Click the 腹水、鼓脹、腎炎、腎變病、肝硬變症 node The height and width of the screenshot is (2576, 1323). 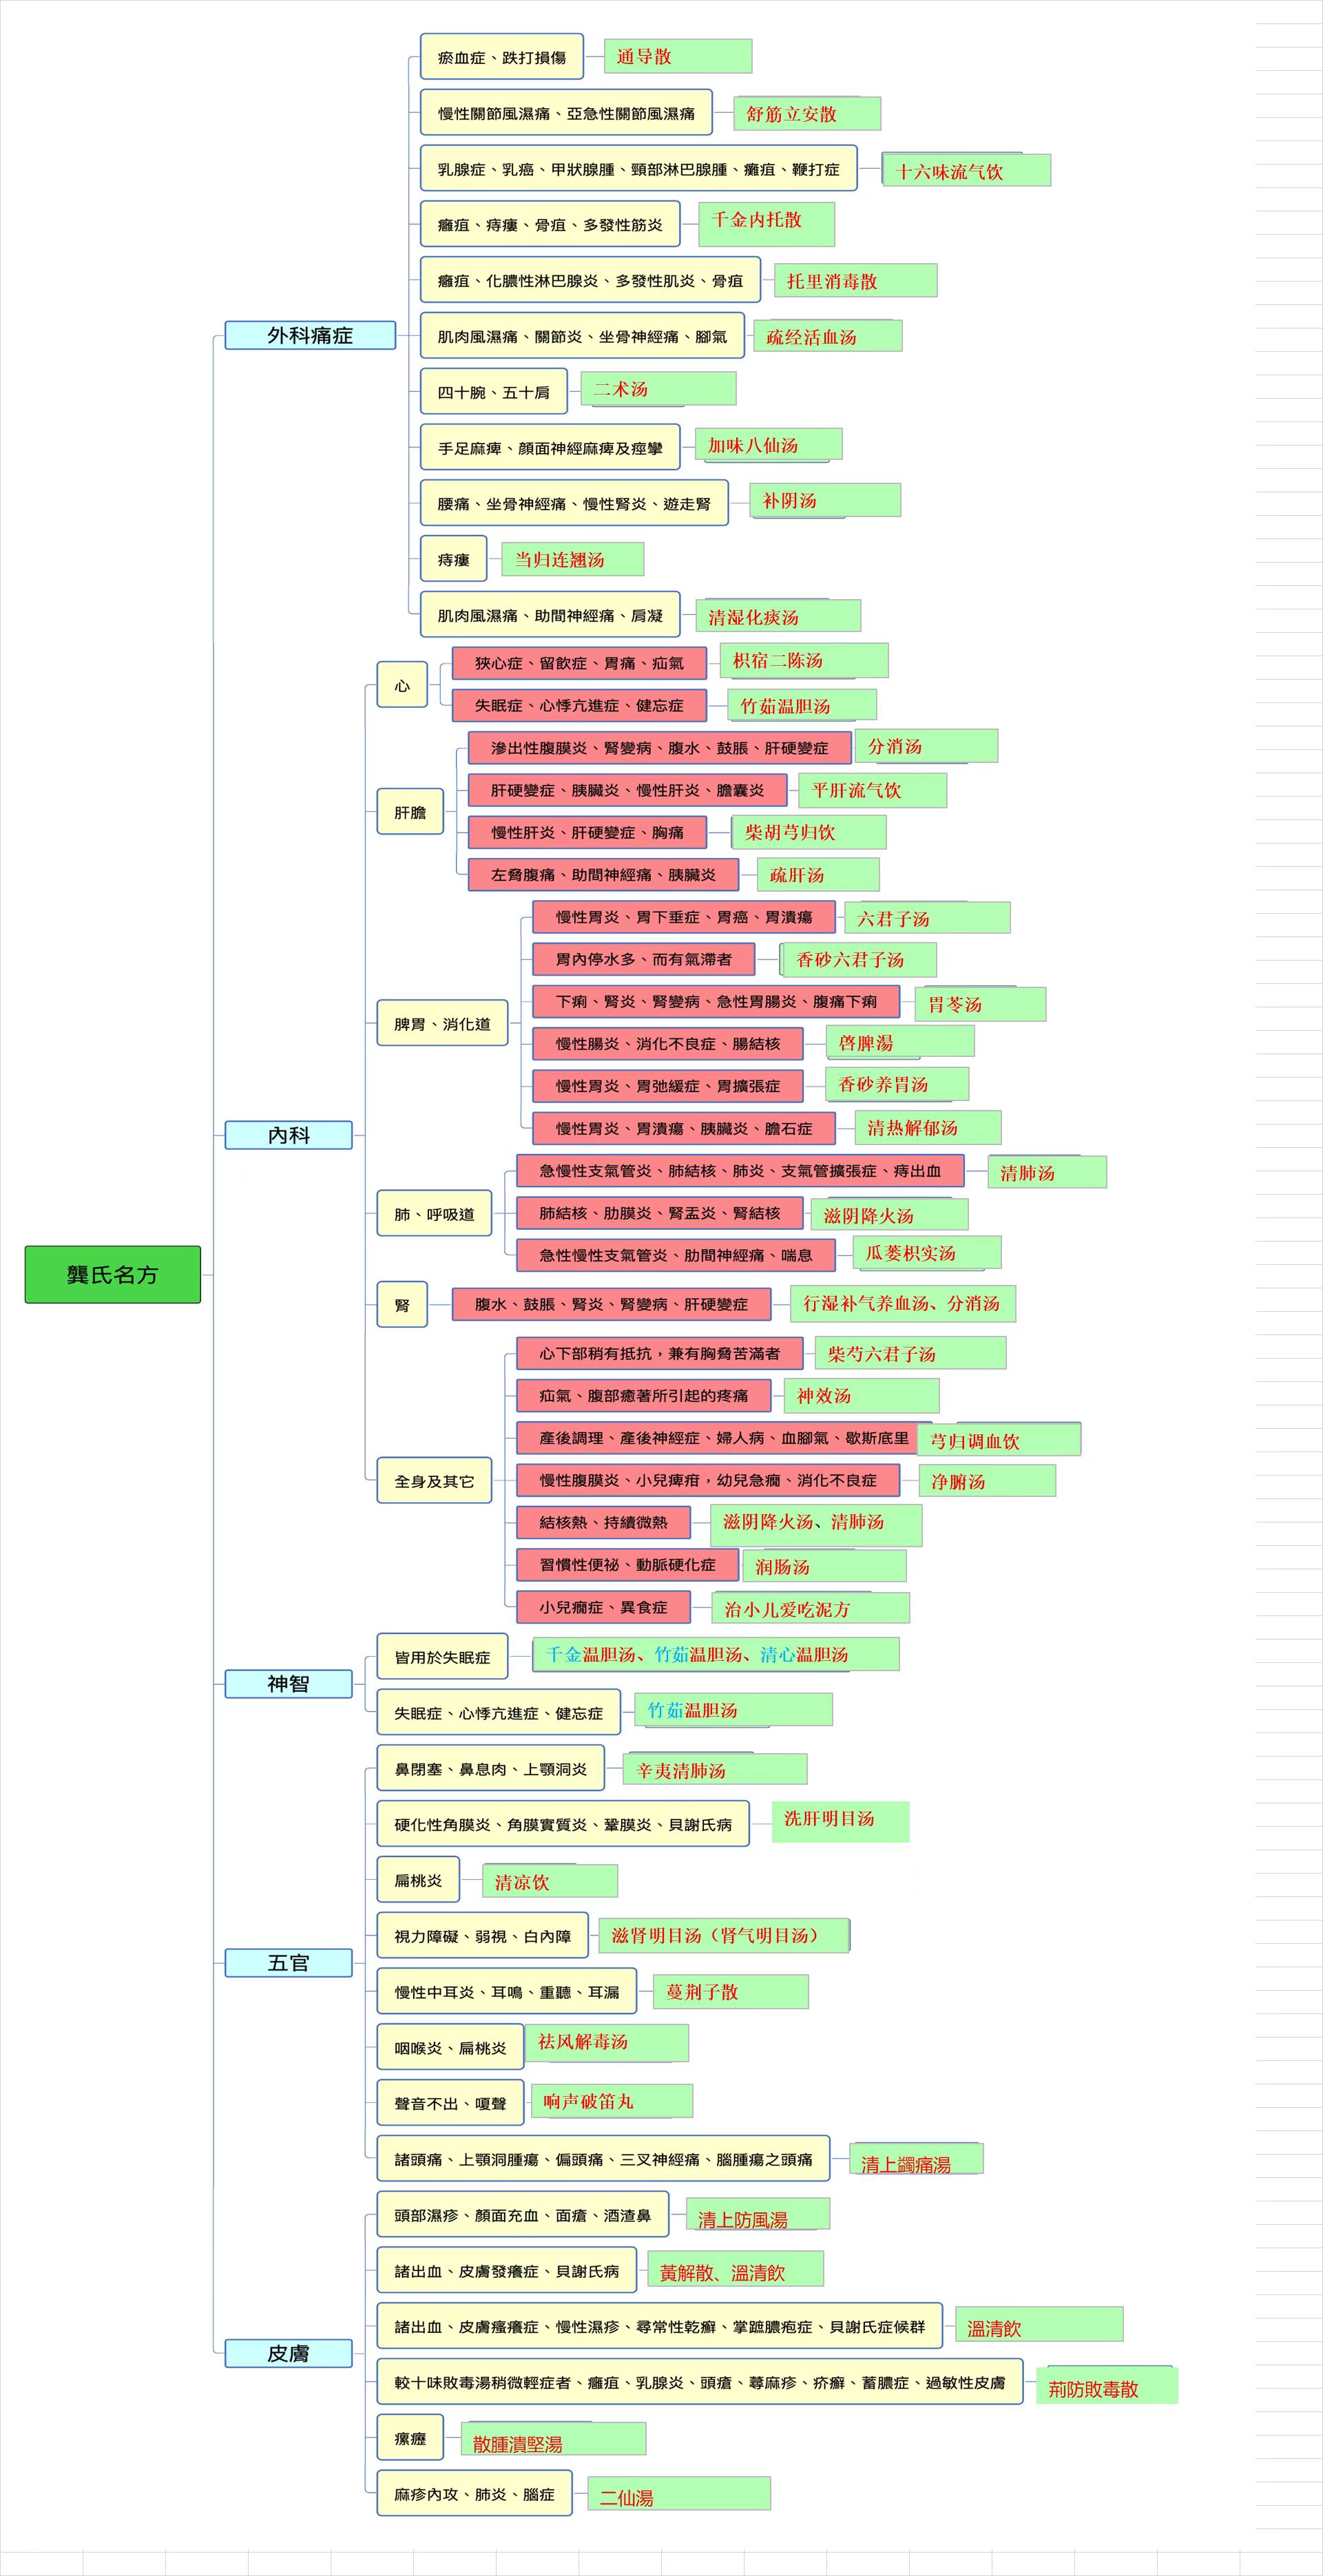611,1304
